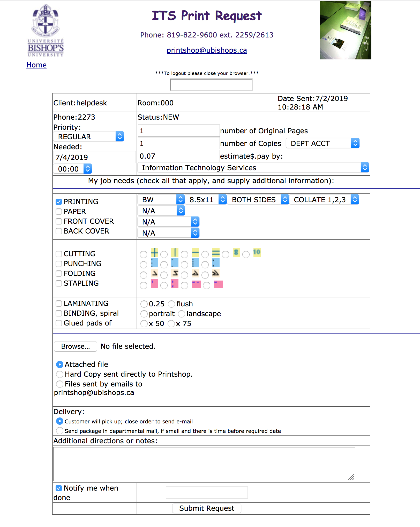Follow the Home link
The image size is (420, 527).
pyautogui.click(x=36, y=65)
